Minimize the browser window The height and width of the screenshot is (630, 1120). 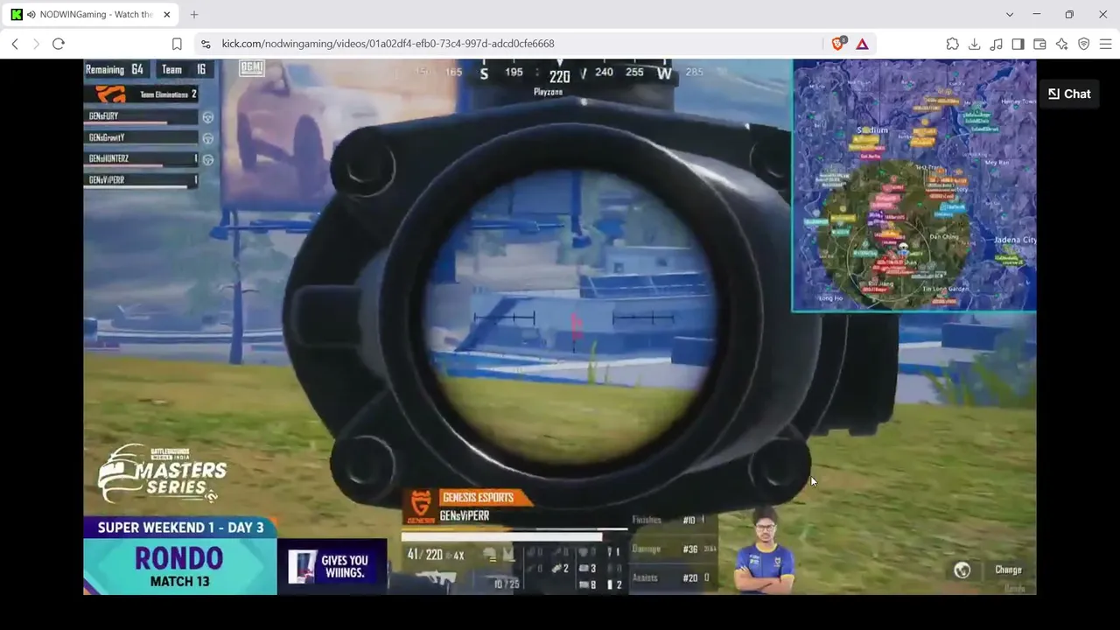tap(1037, 15)
